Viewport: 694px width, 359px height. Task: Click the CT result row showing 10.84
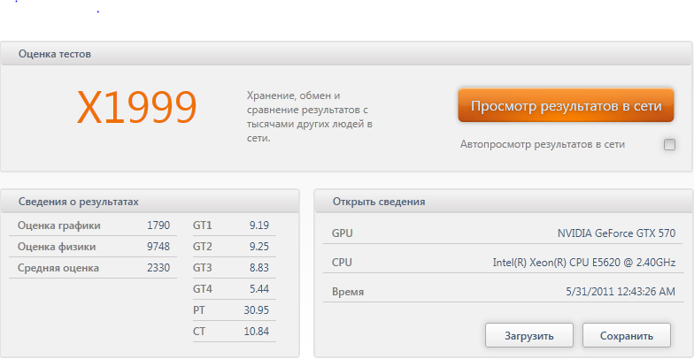pyautogui.click(x=234, y=332)
